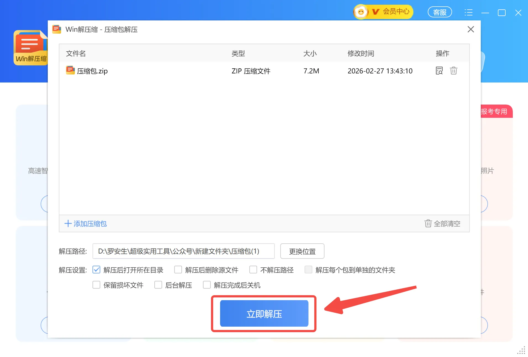Screen dimensions: 528x357
Task: Enable 后台解压 background extraction
Action: click(x=158, y=285)
